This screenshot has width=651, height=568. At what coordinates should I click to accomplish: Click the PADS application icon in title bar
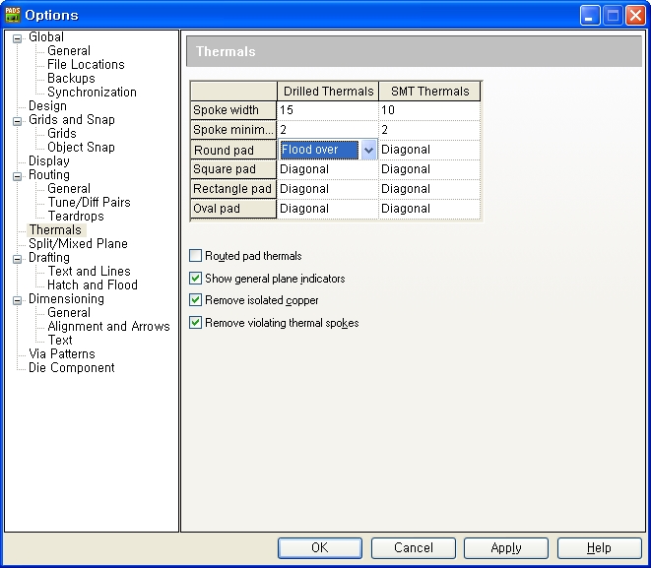pyautogui.click(x=13, y=15)
